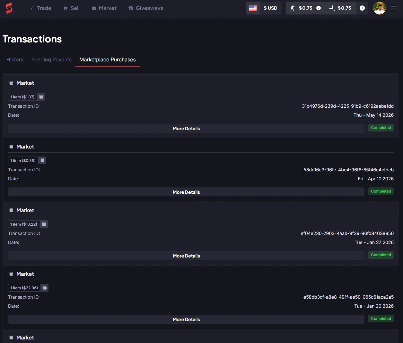This screenshot has height=343, width=403.
Task: Click the Completed badge for the $10.22 purchase
Action: click(x=381, y=255)
